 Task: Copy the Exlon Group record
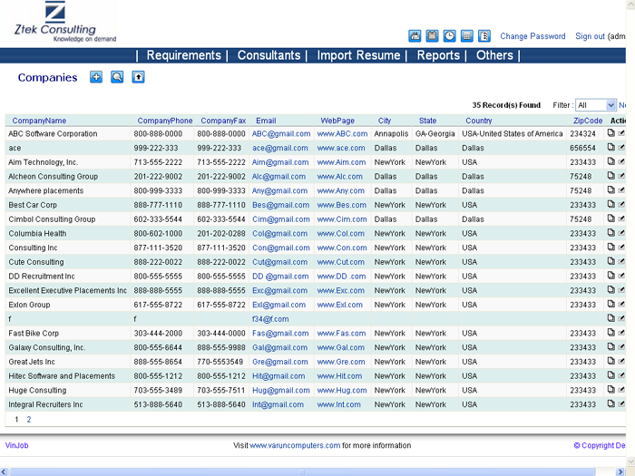611,304
